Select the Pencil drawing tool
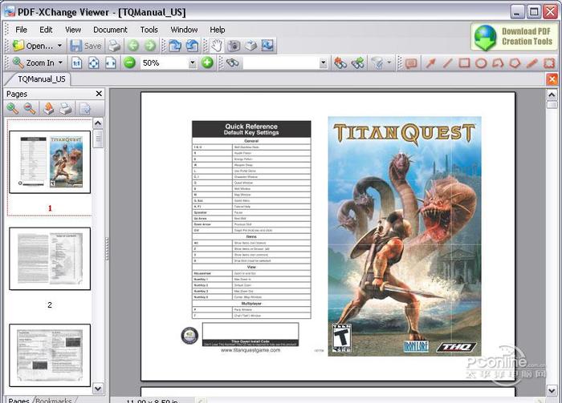Viewport: 562px width, 403px height. pyautogui.click(x=531, y=63)
